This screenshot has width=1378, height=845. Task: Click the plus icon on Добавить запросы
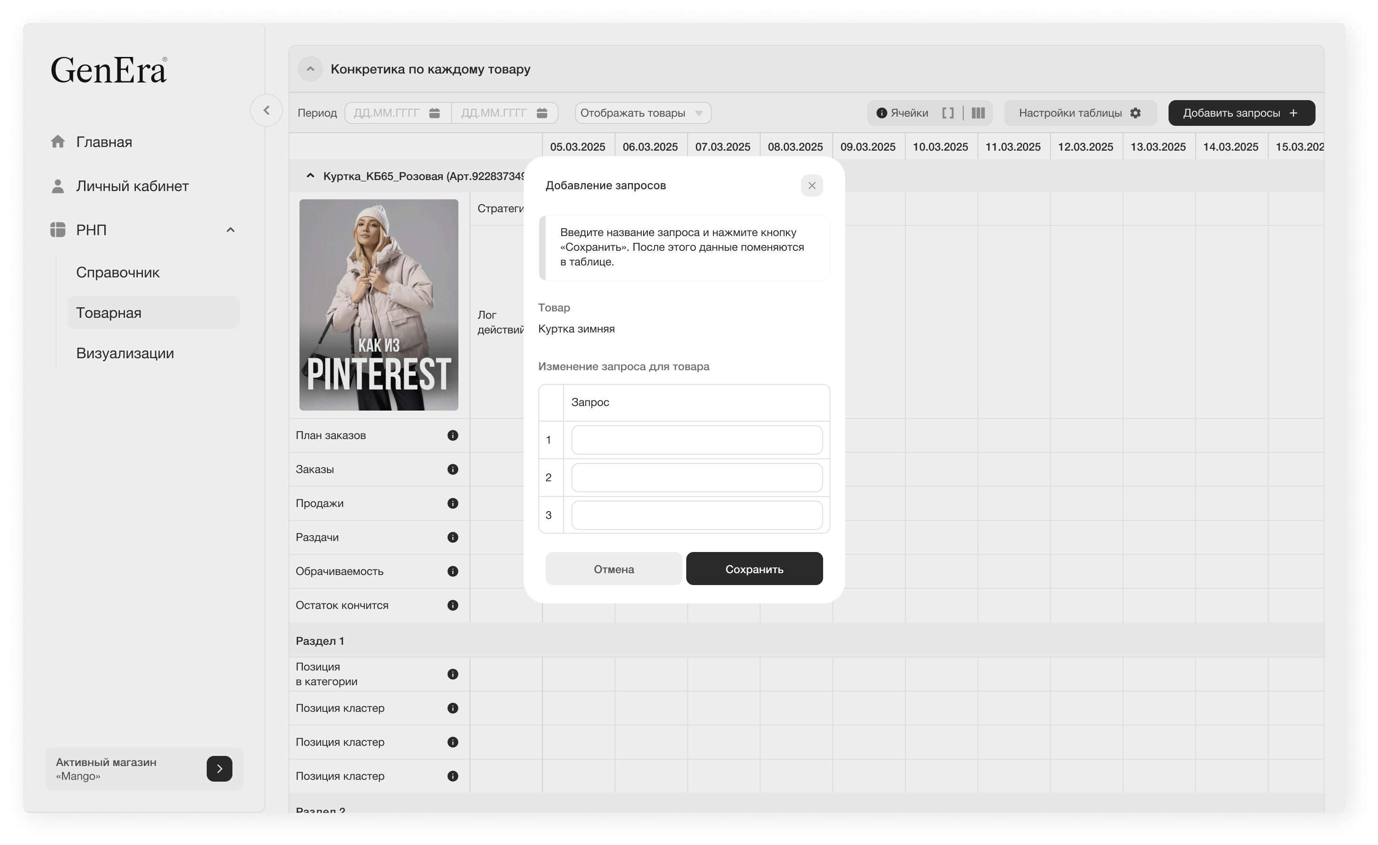point(1293,113)
